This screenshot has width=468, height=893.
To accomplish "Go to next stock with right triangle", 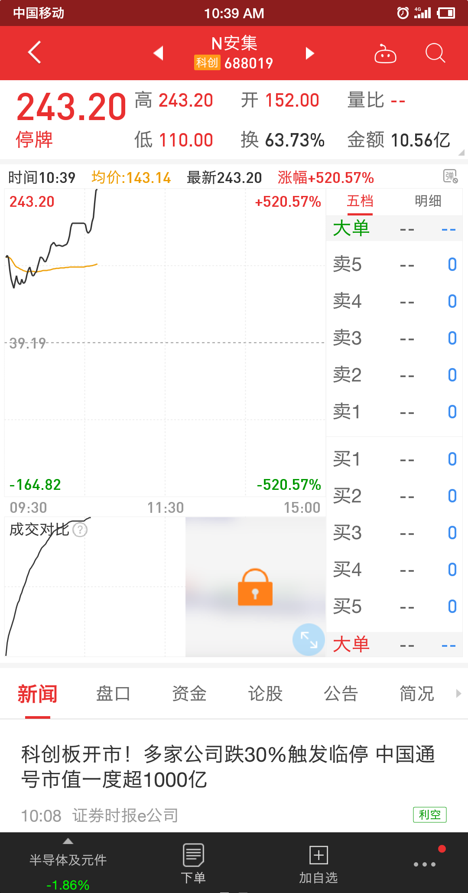I will coord(309,53).
